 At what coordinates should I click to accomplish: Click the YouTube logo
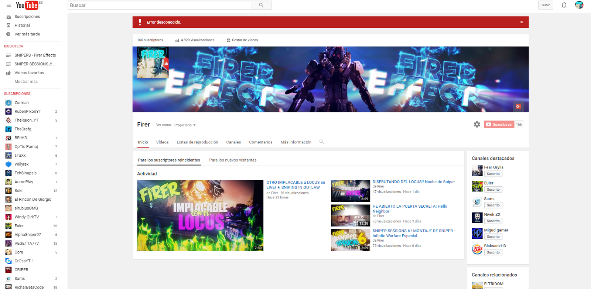point(27,5)
